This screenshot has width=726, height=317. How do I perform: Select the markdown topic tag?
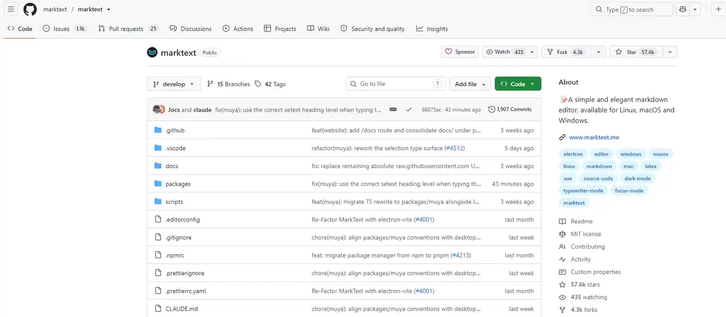pos(599,167)
